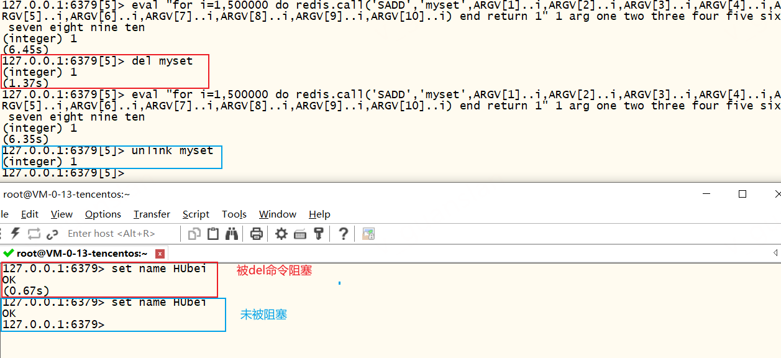This screenshot has width=781, height=358.
Task: Click the 'del myset' command line
Action: (x=98, y=60)
